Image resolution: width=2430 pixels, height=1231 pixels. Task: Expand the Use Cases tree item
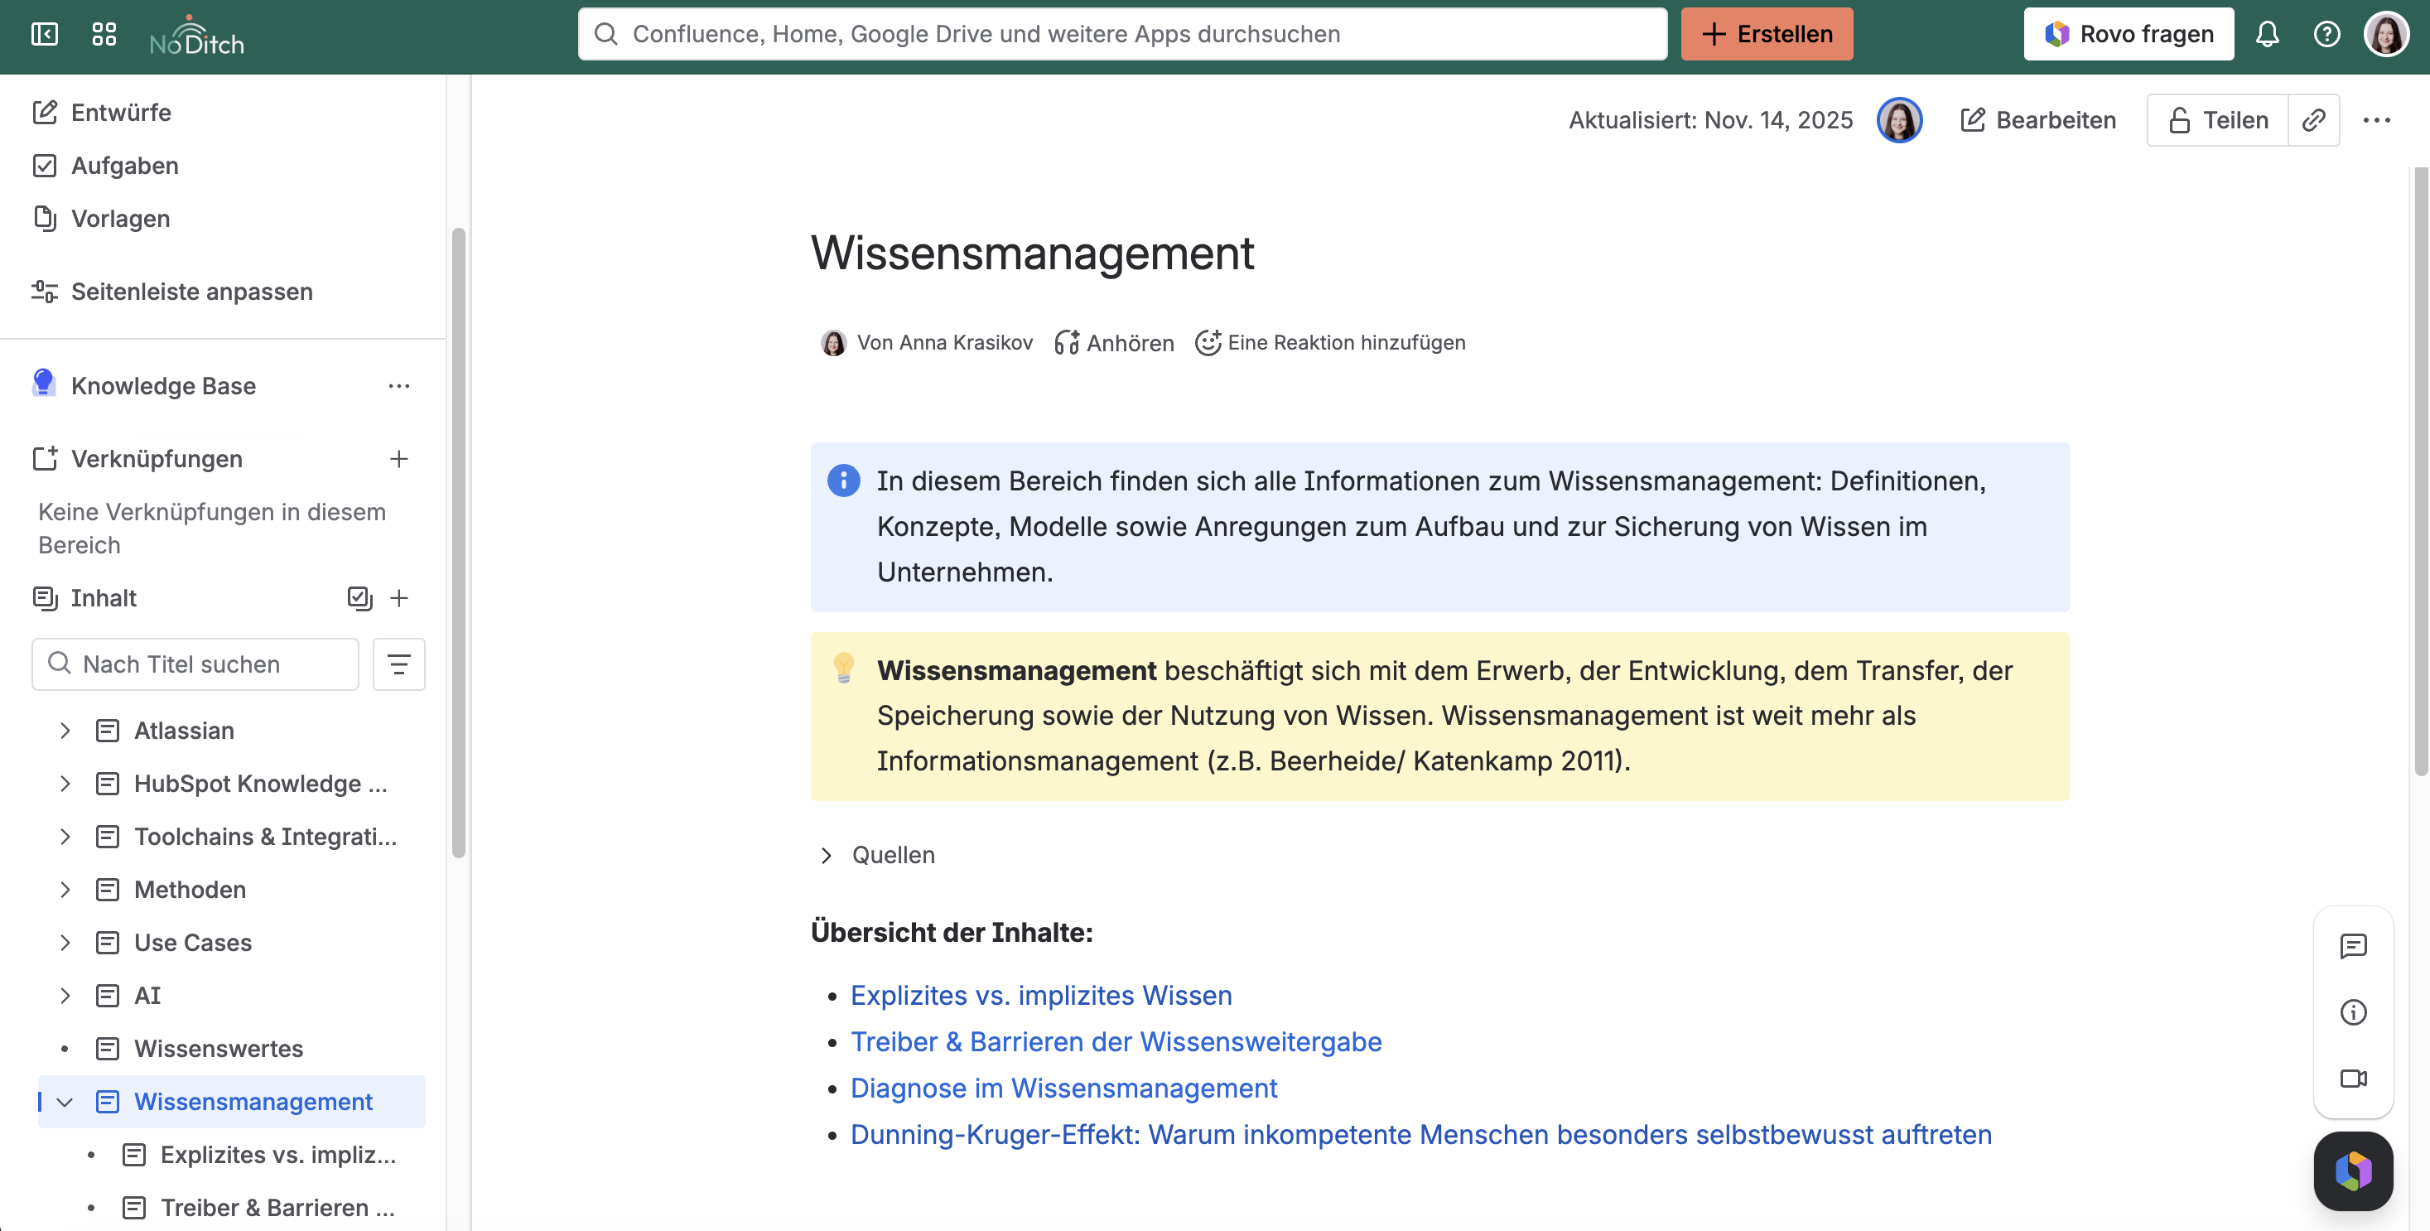[x=65, y=943]
